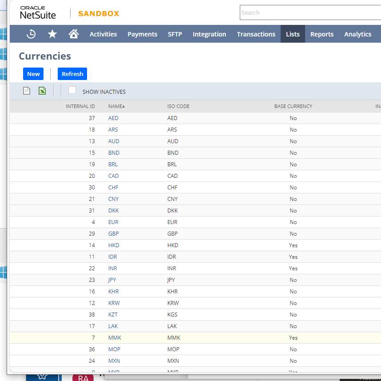The image size is (381, 381).
Task: Open the GBP currency link
Action: [114, 233]
